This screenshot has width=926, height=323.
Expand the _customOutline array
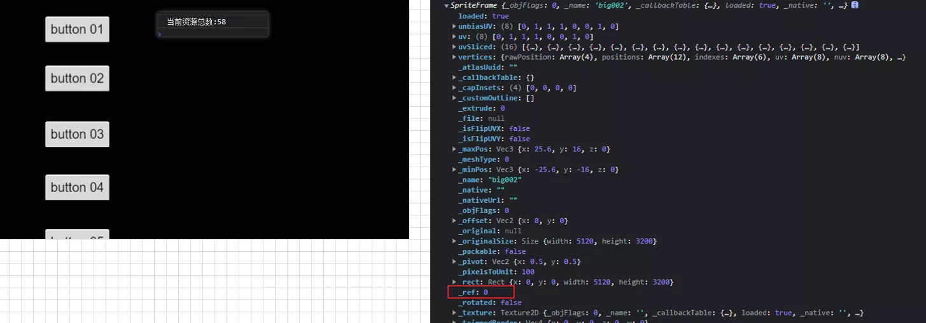tap(454, 98)
